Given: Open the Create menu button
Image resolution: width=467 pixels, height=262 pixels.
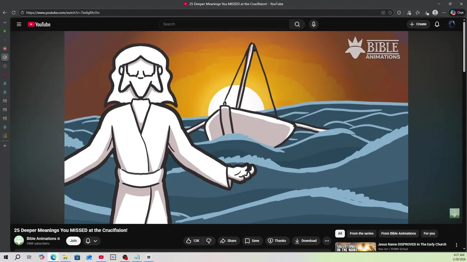Looking at the screenshot, I should (x=418, y=24).
